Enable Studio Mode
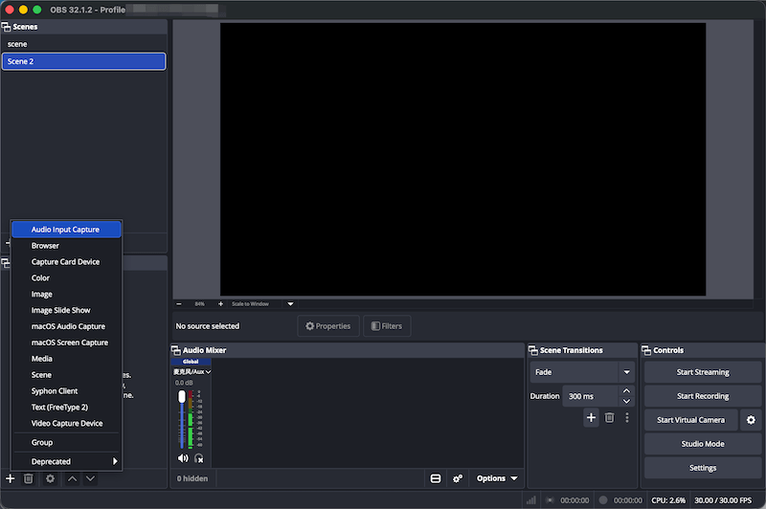This screenshot has width=766, height=509. (703, 444)
